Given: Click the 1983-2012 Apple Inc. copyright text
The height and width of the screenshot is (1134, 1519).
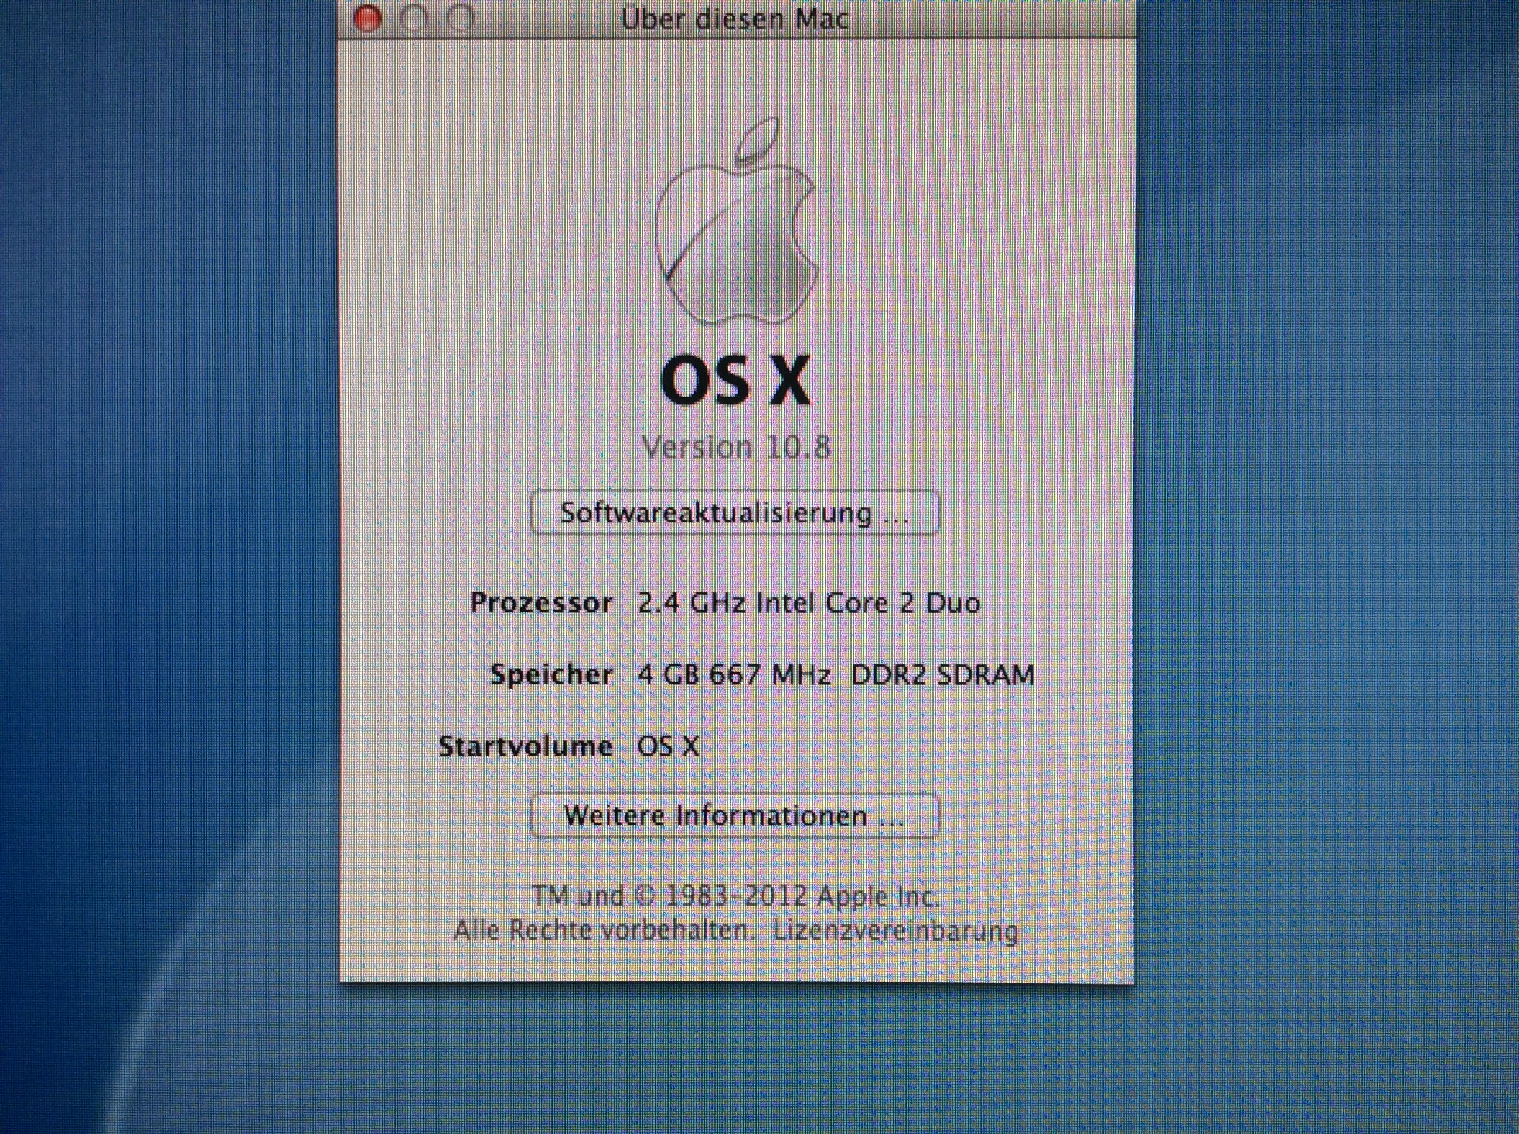Looking at the screenshot, I should 735,896.
